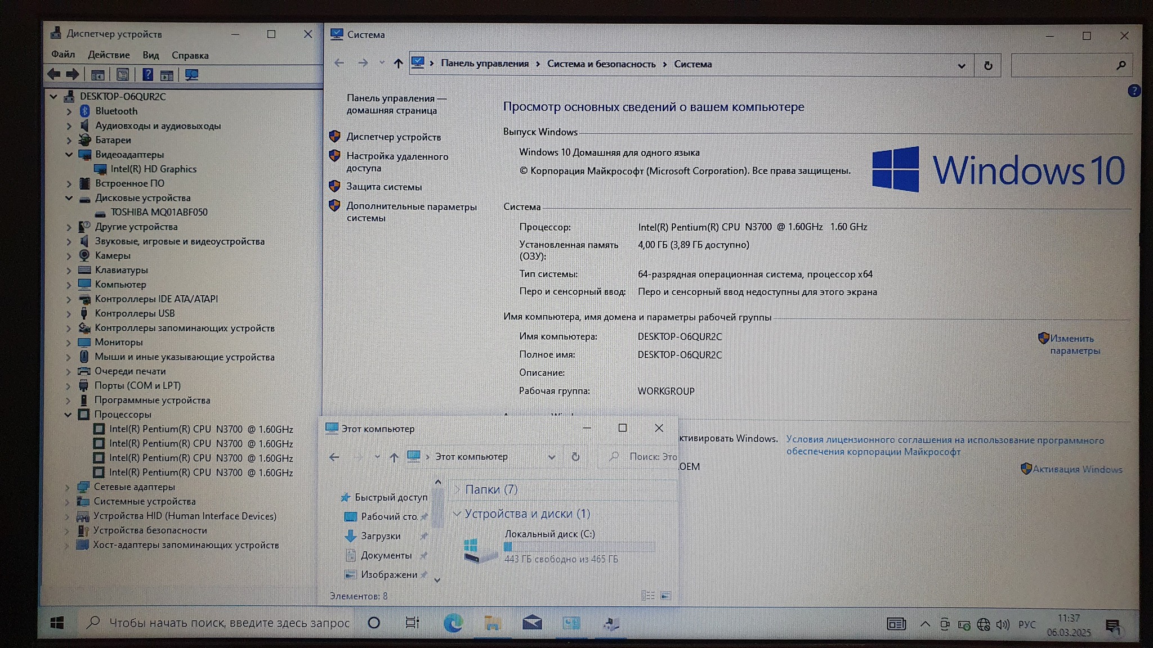
Task: Collapse the Процессоры tree node
Action: click(x=68, y=415)
